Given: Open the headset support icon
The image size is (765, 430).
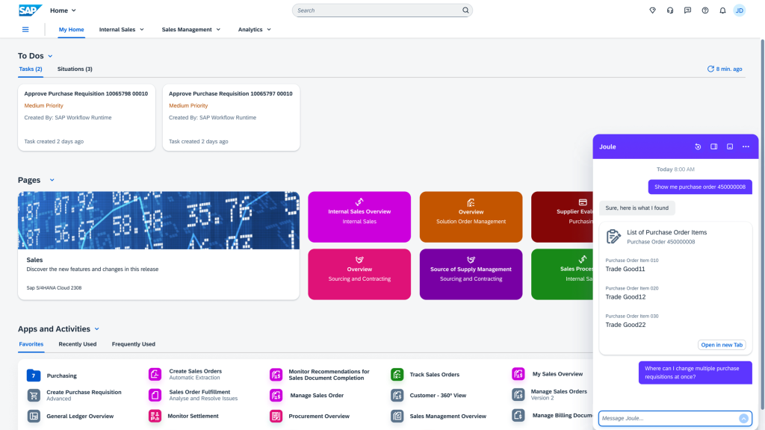Looking at the screenshot, I should (670, 10).
